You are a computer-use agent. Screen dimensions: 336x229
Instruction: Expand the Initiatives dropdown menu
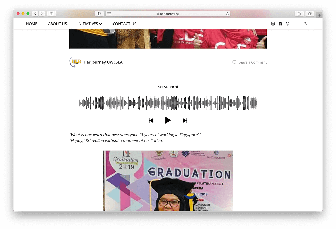point(90,24)
